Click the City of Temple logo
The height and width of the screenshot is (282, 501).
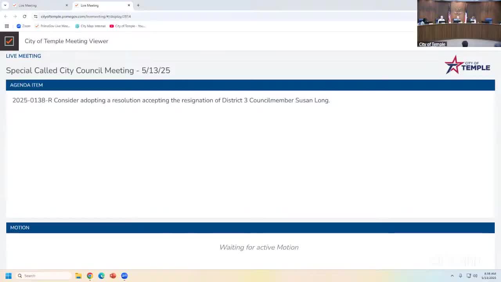pyautogui.click(x=467, y=65)
